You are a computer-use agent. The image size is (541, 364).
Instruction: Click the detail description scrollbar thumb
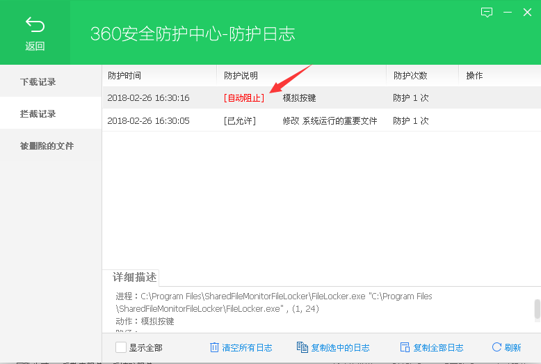coord(538,309)
